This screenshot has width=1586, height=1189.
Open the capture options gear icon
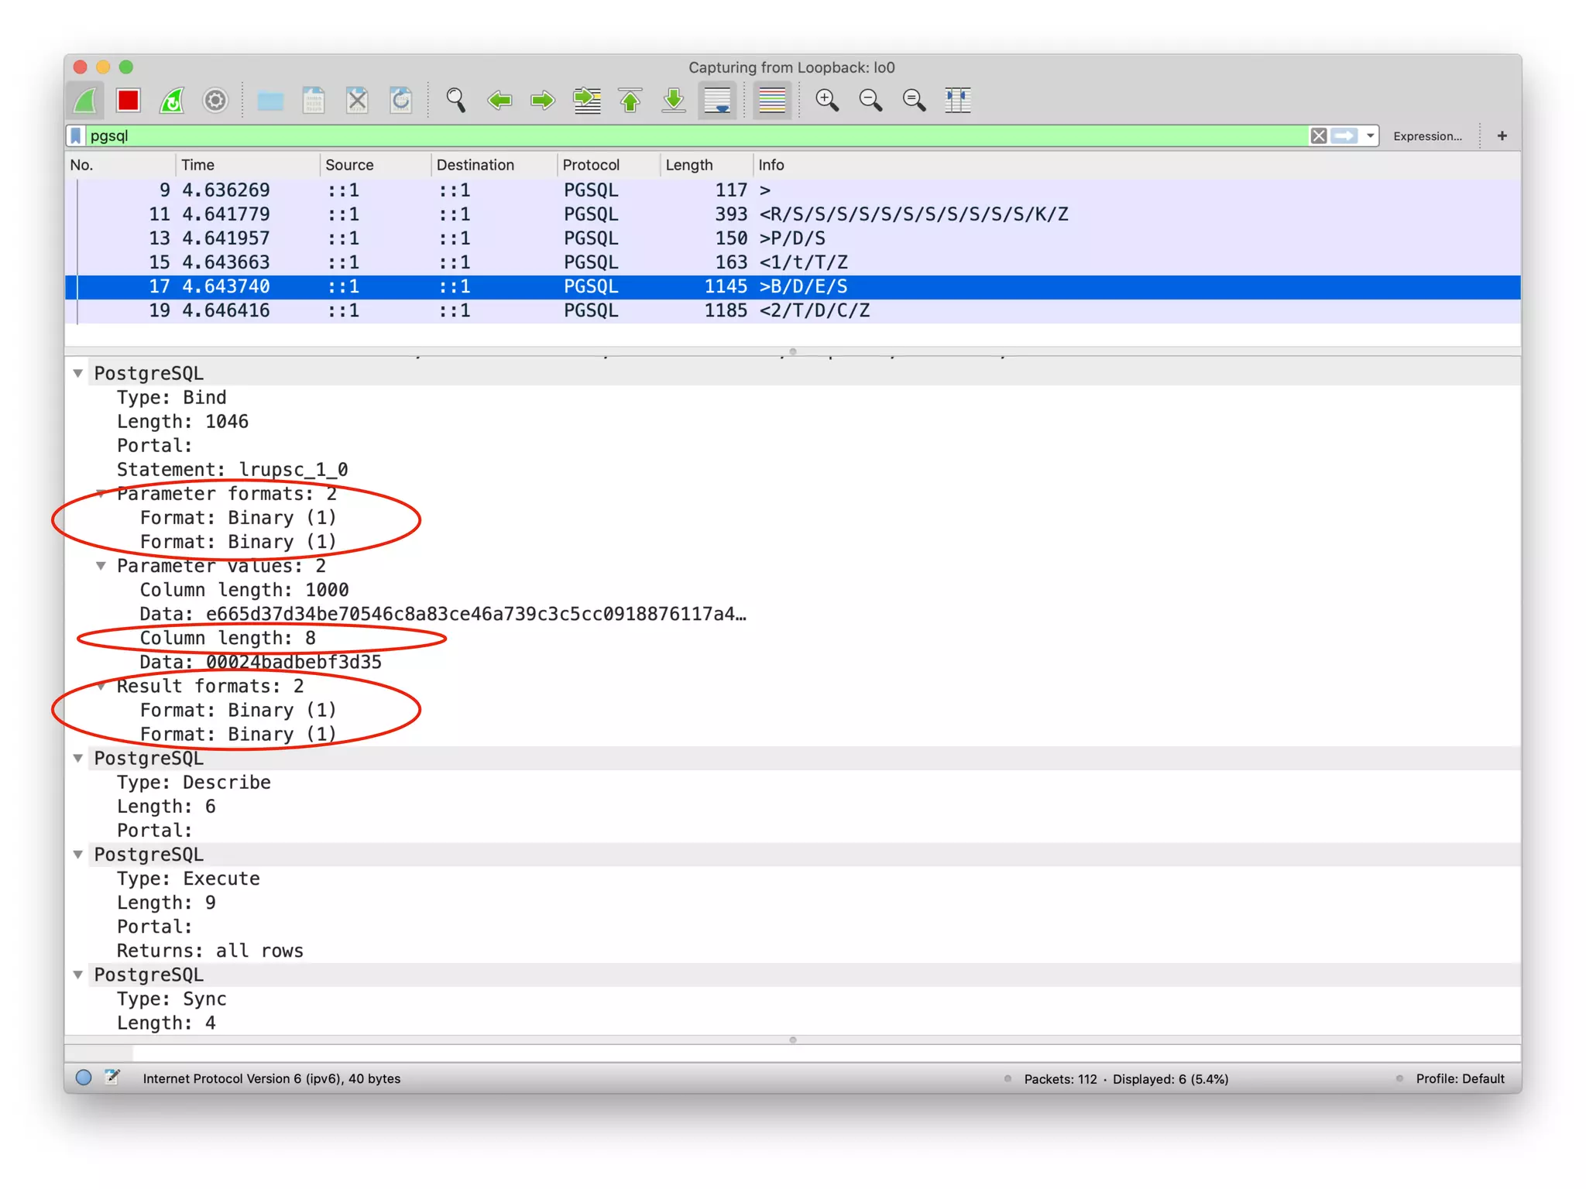pos(215,100)
